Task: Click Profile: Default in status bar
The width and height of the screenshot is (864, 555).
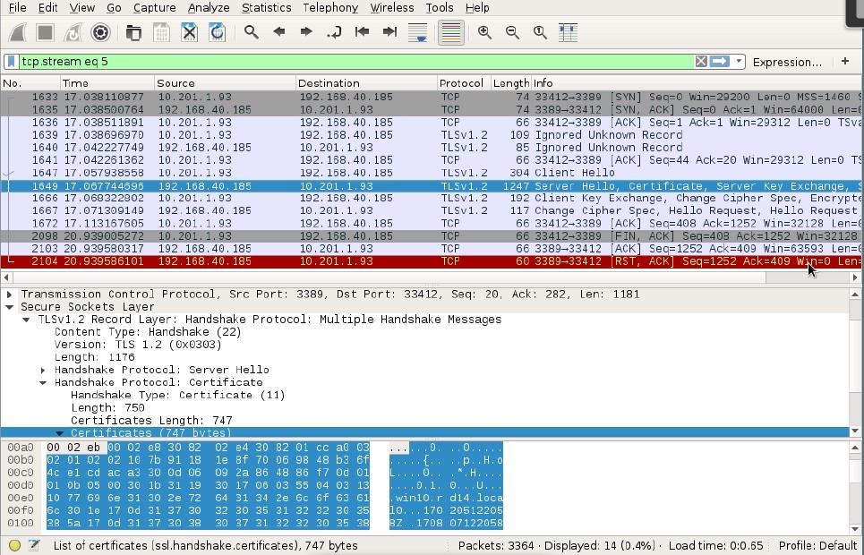Action: (x=817, y=546)
